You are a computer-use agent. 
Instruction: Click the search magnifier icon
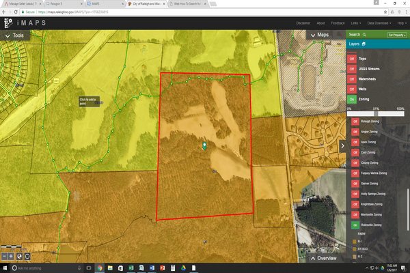[365, 34]
